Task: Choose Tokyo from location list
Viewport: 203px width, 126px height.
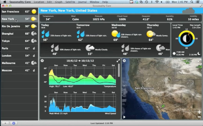Action: tap(19, 41)
